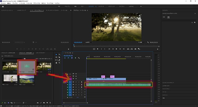The height and width of the screenshot is (107, 198).
Task: Select the Ripple Edit tool
Action: pos(56,57)
